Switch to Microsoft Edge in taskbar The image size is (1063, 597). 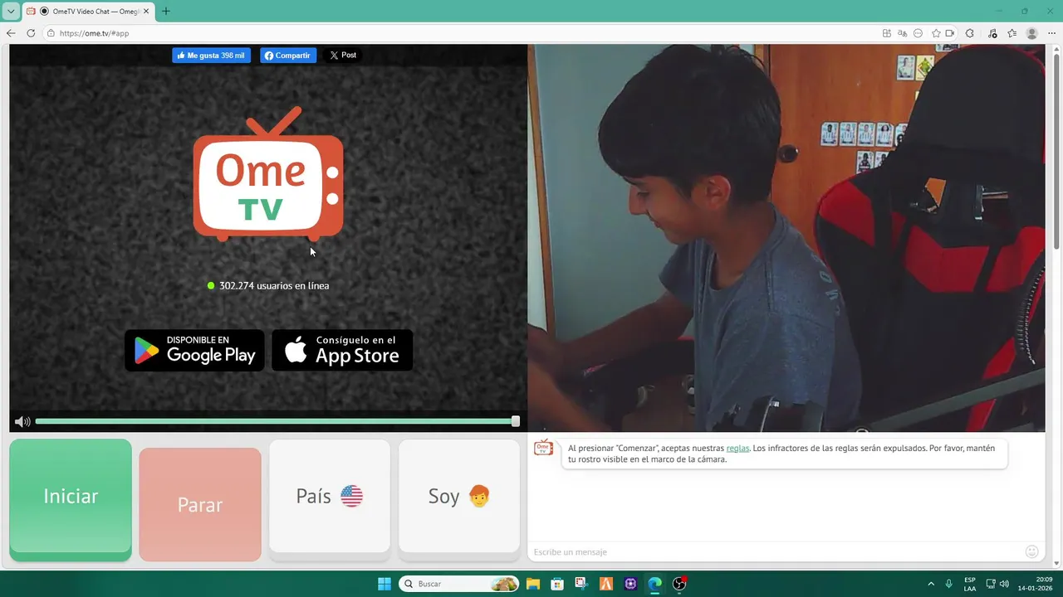pos(655,584)
